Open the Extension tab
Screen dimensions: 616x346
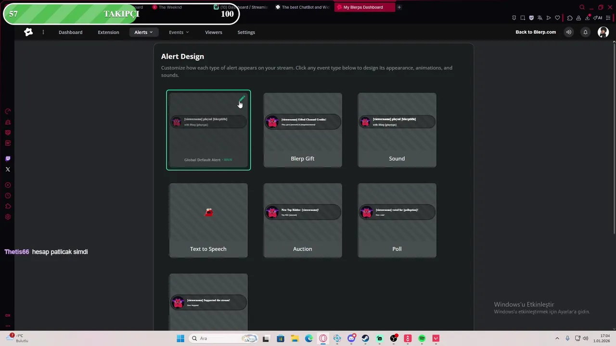(x=108, y=32)
